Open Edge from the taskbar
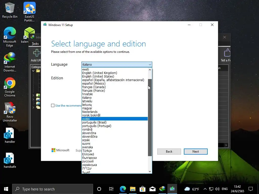259x194 pixels. click(123, 189)
